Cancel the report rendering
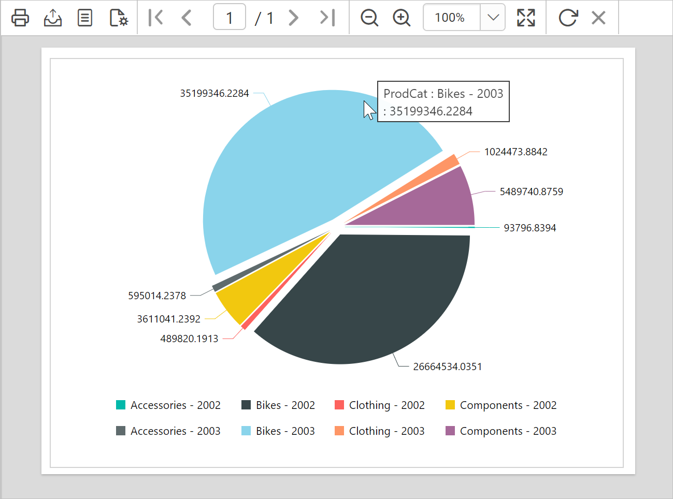The image size is (673, 499). [598, 17]
